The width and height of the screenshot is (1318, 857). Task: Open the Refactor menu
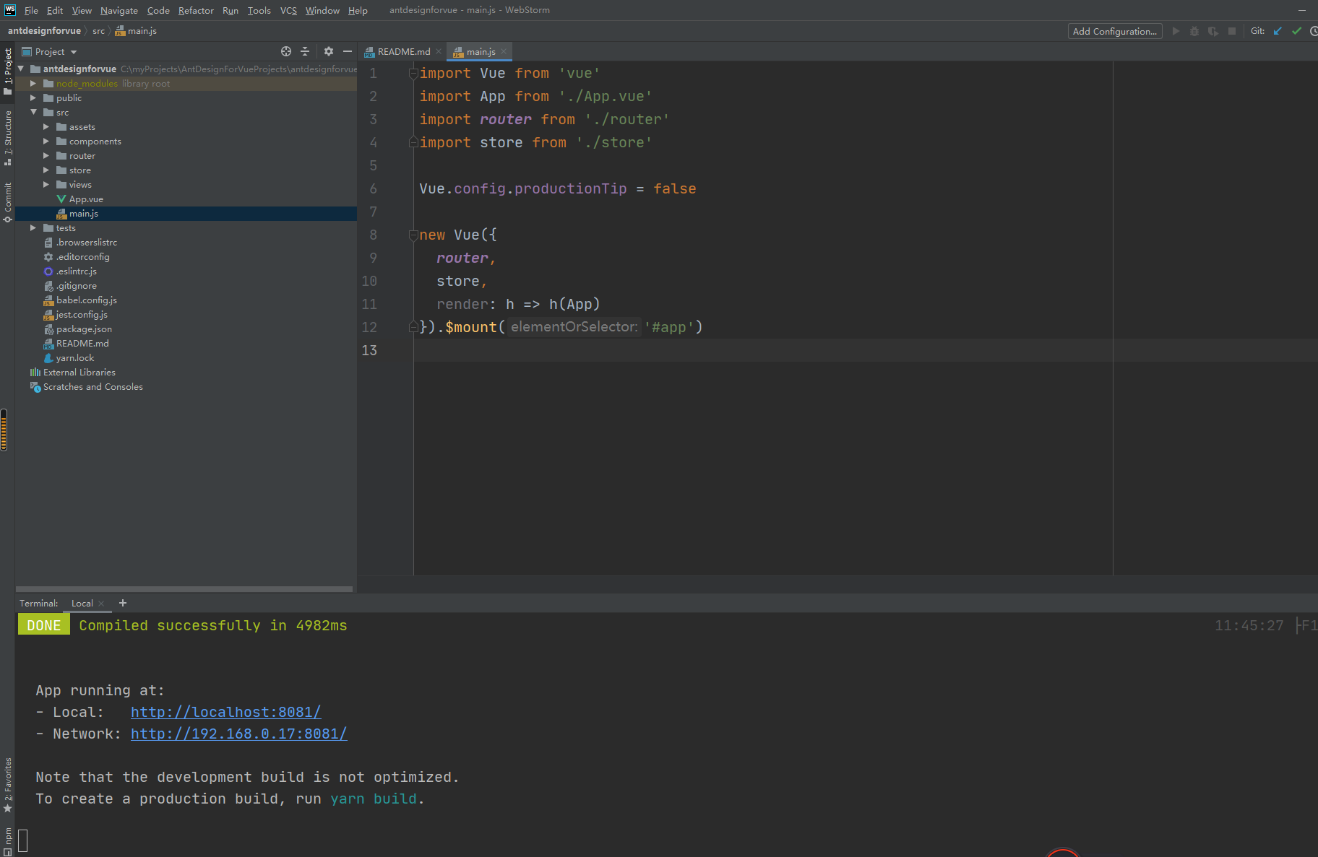(196, 10)
